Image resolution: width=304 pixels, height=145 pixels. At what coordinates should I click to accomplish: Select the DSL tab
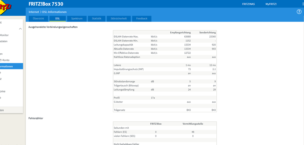(58, 19)
